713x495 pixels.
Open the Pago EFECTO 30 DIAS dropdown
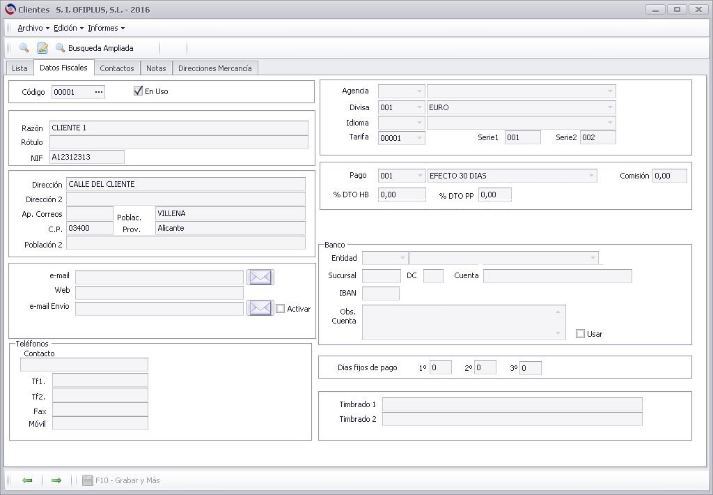pos(590,176)
